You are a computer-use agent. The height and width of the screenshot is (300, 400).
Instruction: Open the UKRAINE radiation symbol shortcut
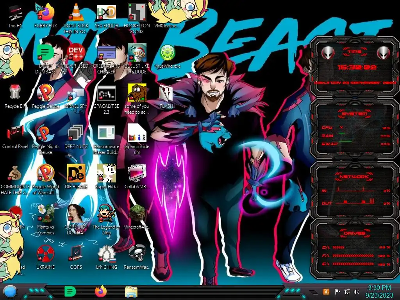point(45,257)
